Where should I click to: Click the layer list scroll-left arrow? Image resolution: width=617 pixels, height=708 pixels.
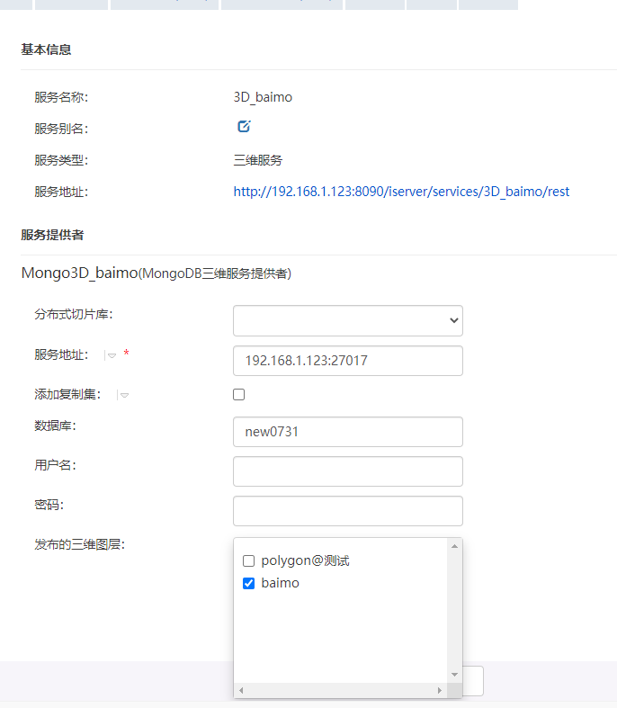(242, 690)
